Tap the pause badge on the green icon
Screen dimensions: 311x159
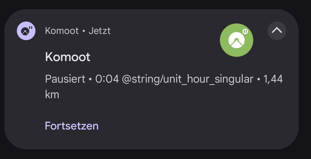click(x=245, y=32)
